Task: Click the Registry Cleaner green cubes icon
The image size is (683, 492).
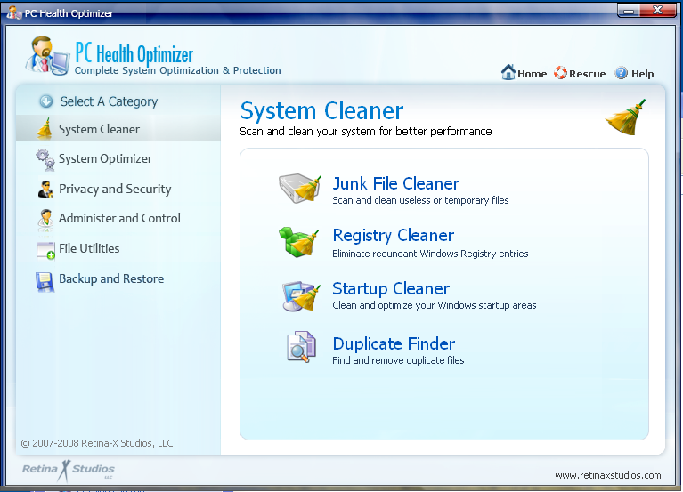Action: pyautogui.click(x=299, y=242)
